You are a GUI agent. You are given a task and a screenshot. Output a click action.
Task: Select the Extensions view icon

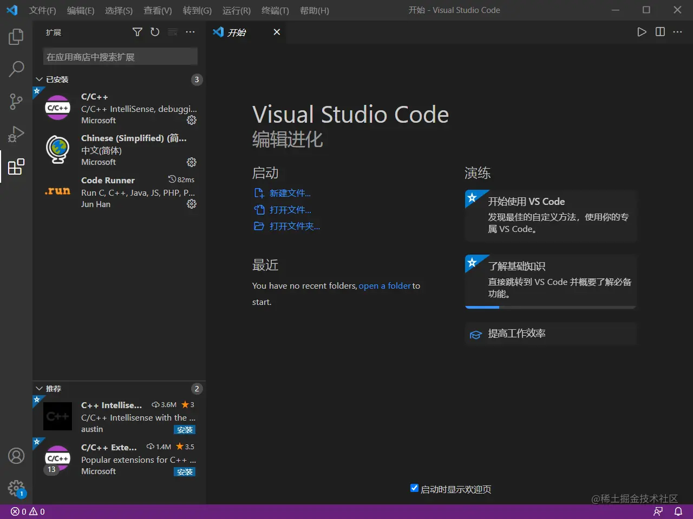pyautogui.click(x=16, y=167)
